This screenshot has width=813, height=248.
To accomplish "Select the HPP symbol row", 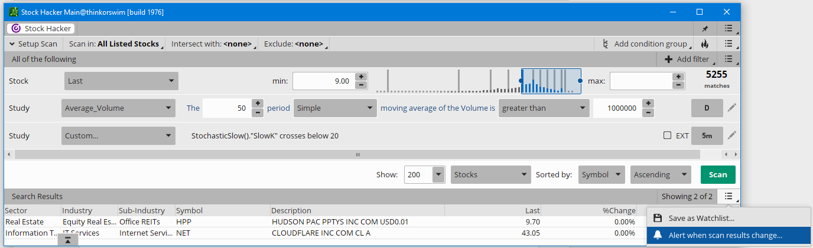I will click(x=325, y=222).
